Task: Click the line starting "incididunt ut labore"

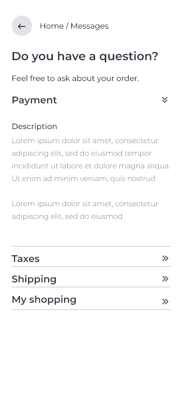Action: point(91,166)
